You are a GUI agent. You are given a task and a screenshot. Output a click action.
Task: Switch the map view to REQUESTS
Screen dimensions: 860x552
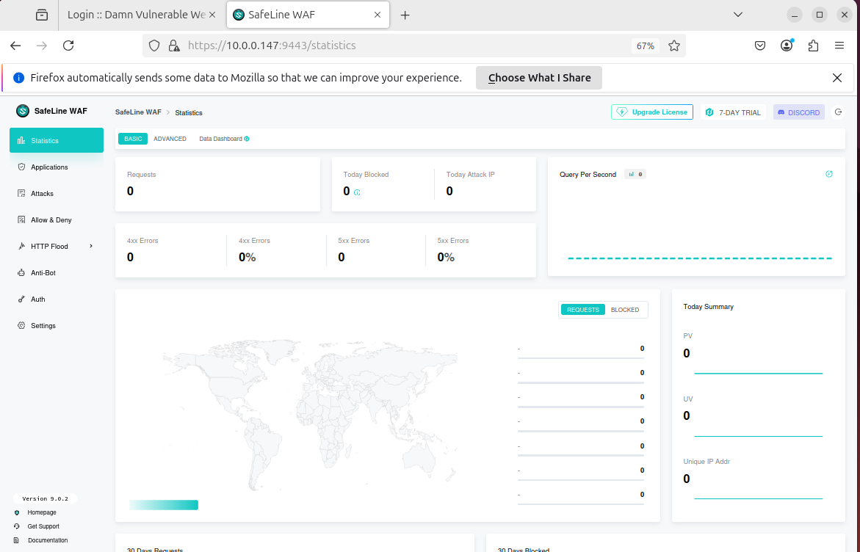click(x=582, y=310)
